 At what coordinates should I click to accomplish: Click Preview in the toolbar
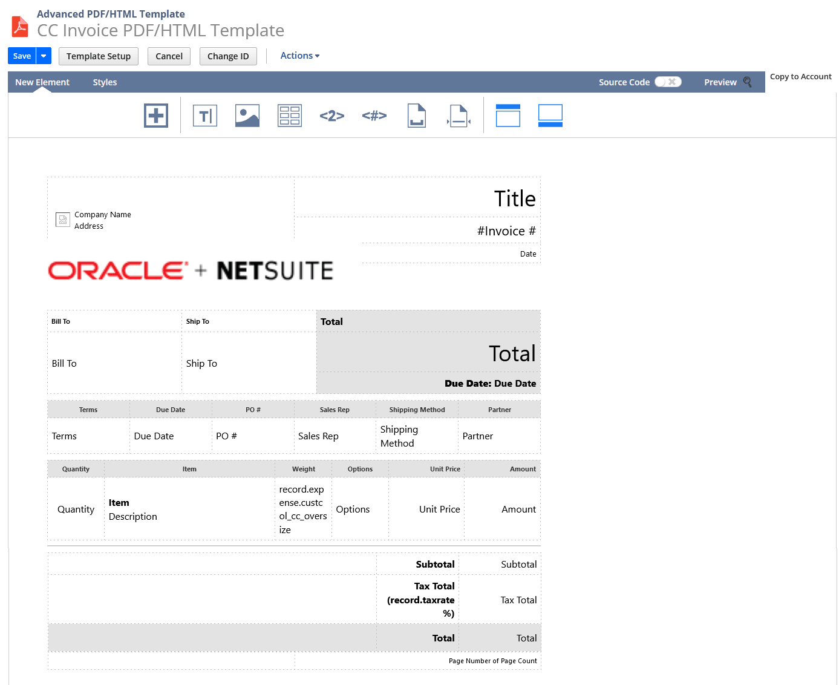(720, 82)
